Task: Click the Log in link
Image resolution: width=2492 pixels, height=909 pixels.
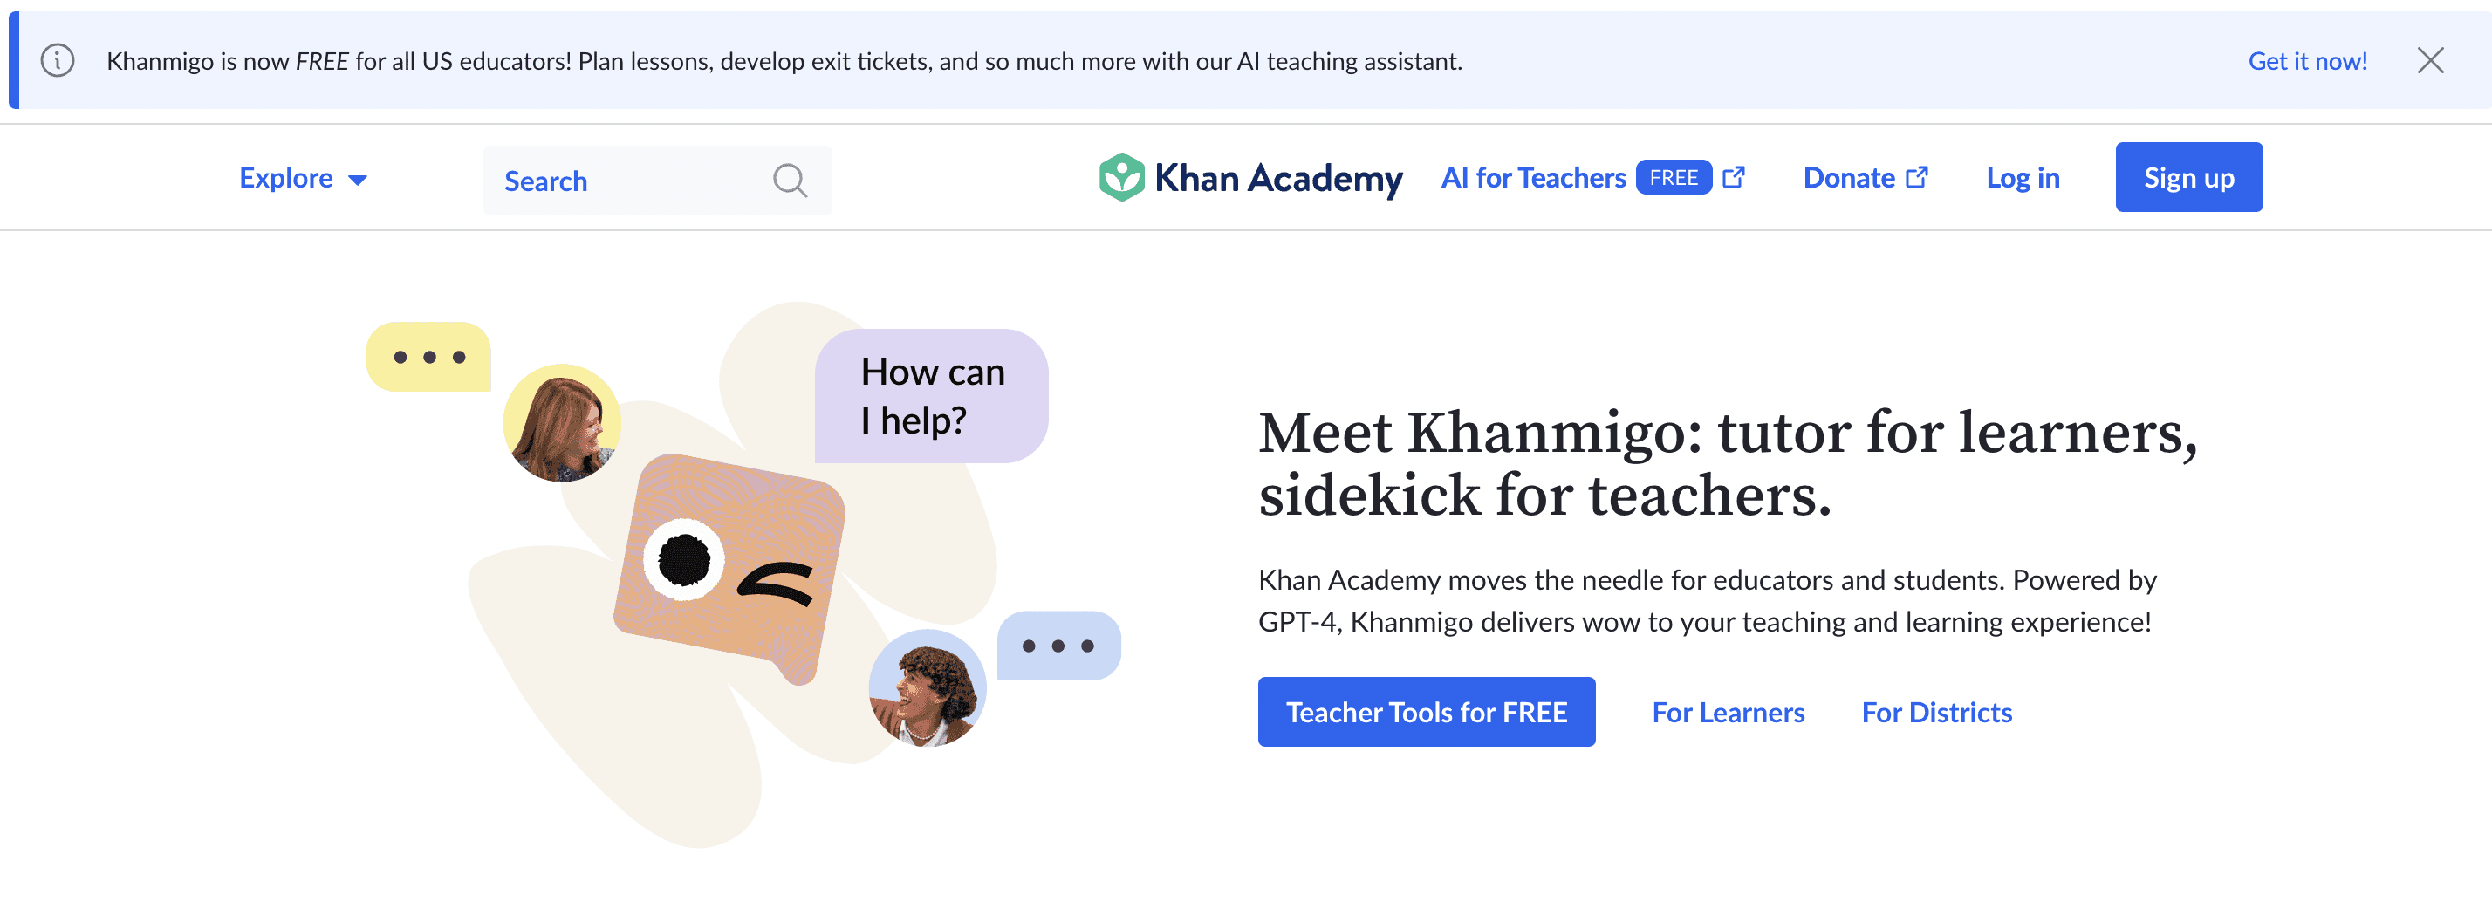Action: pos(2023,177)
